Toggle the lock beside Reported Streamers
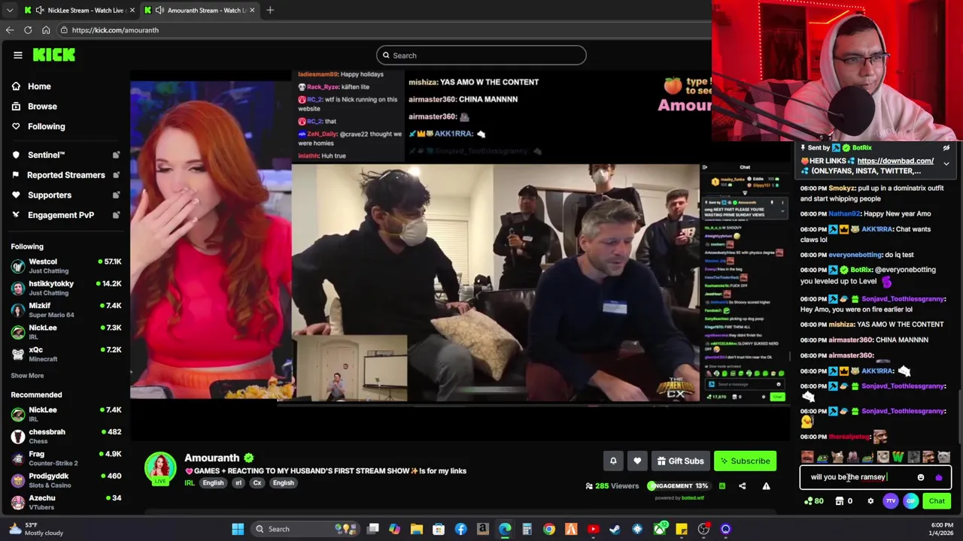The width and height of the screenshot is (963, 541). point(116,175)
